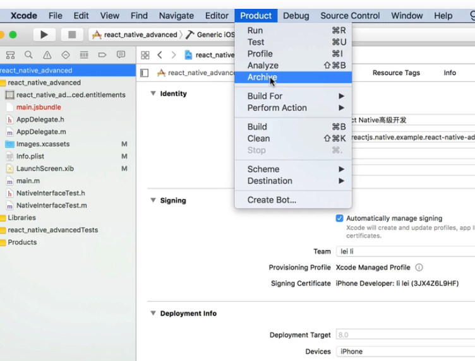The width and height of the screenshot is (475, 361).
Task: Go back with the left chevron
Action: coord(160,55)
